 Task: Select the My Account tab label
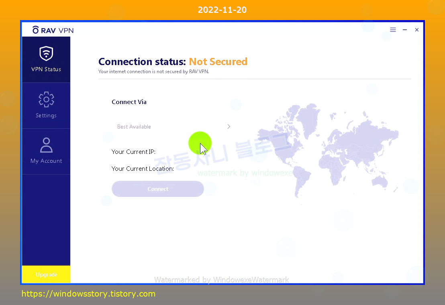point(46,161)
